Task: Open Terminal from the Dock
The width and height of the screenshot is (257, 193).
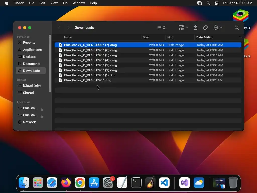Action: (136, 183)
